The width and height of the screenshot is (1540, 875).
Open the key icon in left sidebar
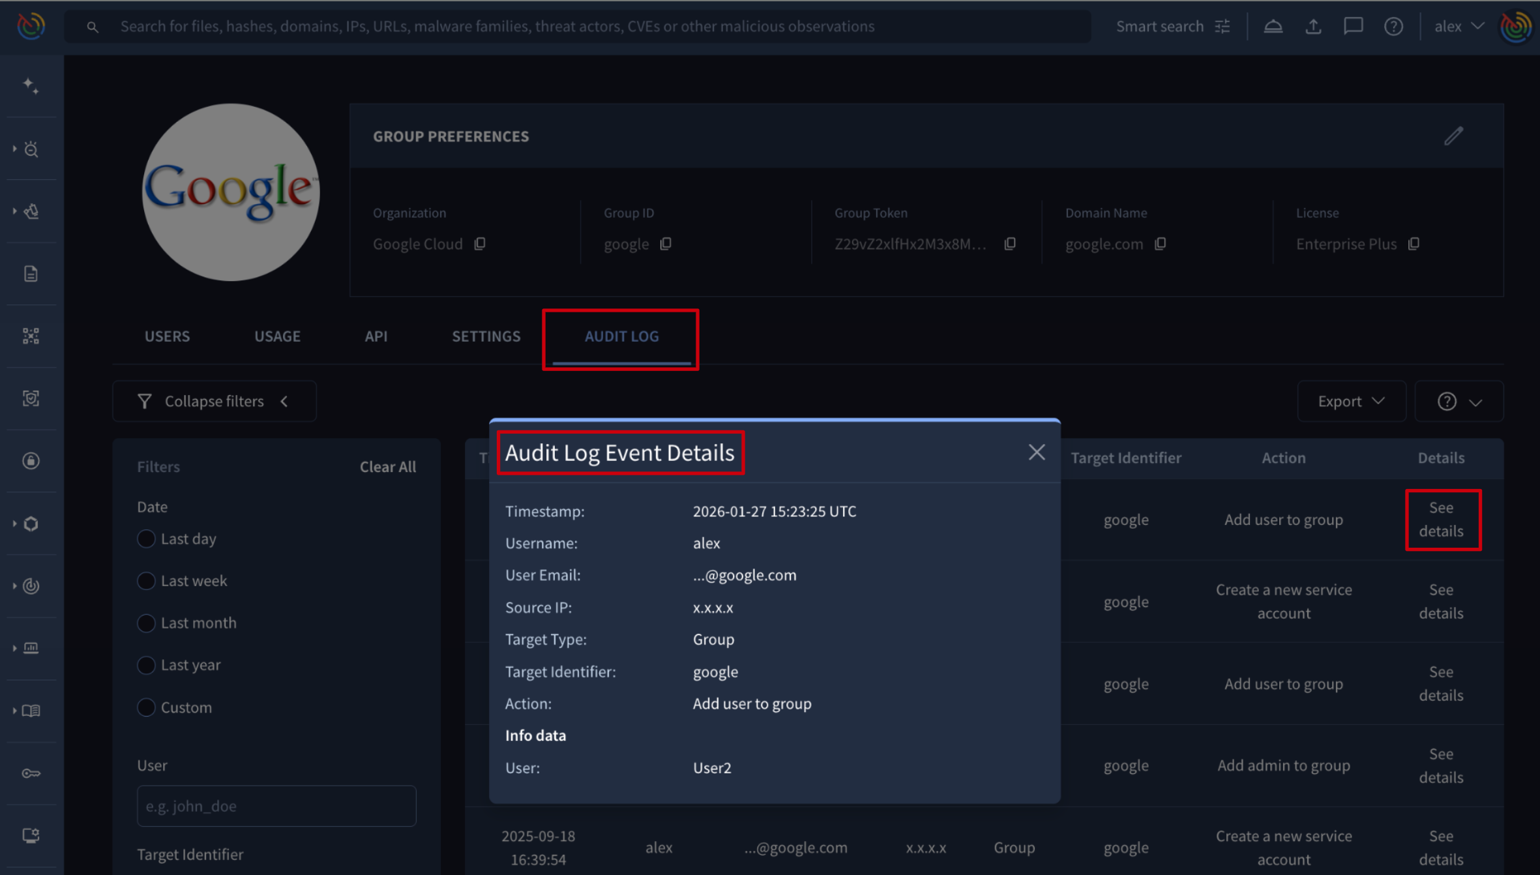click(x=31, y=773)
